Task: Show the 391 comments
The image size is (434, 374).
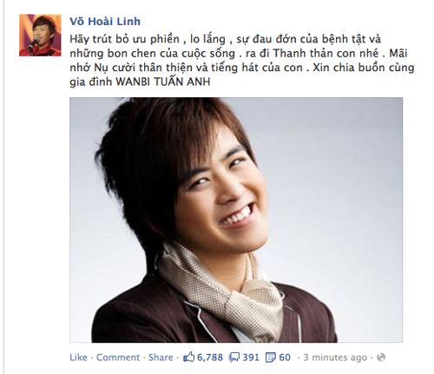Action: 251,358
